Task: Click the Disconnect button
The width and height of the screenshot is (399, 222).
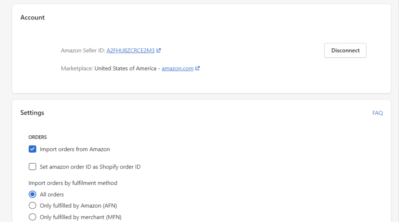Action: 345,51
